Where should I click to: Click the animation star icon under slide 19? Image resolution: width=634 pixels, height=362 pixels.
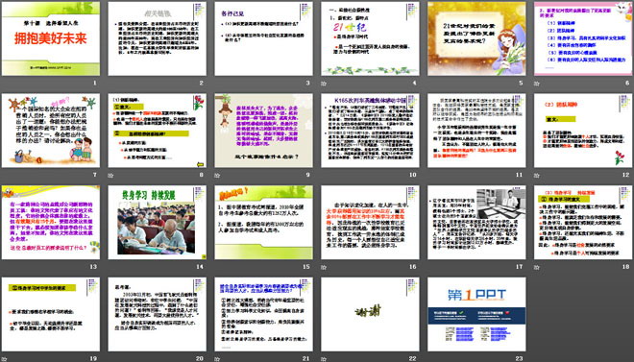tap(4, 359)
